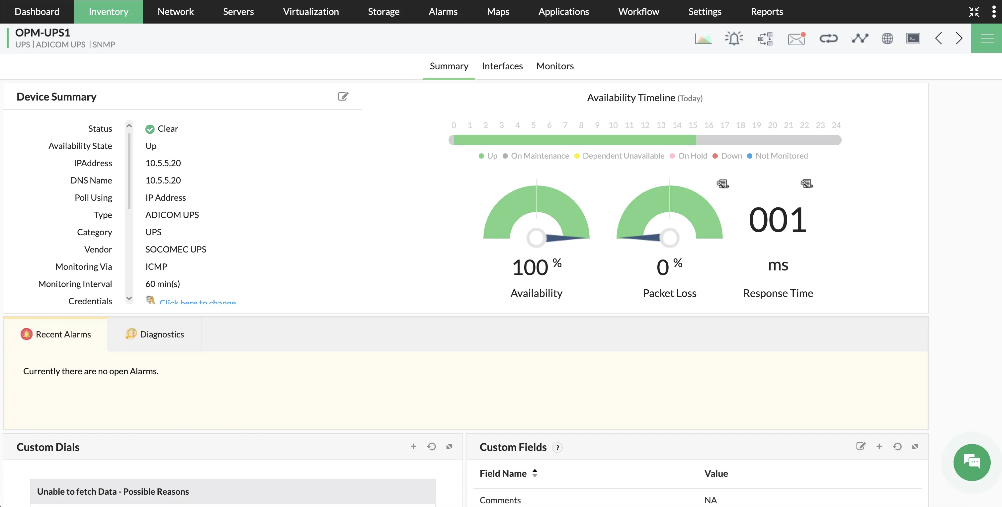Click the Availability gauge dial
The image size is (1002, 507).
click(x=537, y=214)
